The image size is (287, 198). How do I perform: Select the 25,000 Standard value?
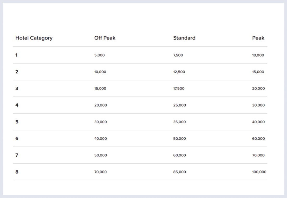[179, 105]
